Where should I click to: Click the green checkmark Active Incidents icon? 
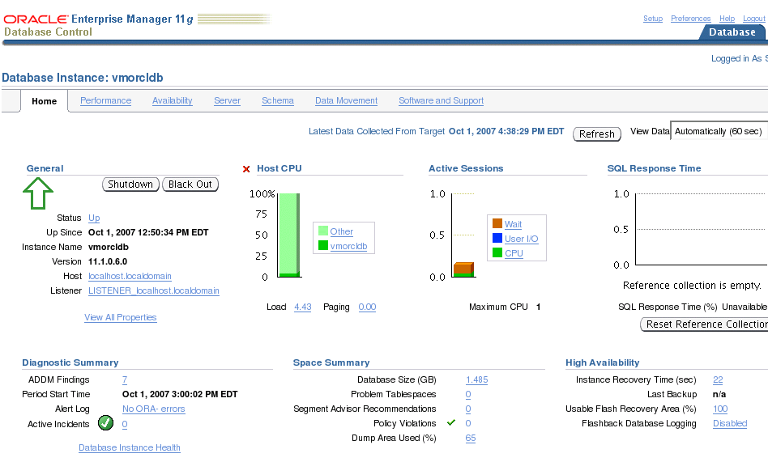click(x=105, y=423)
